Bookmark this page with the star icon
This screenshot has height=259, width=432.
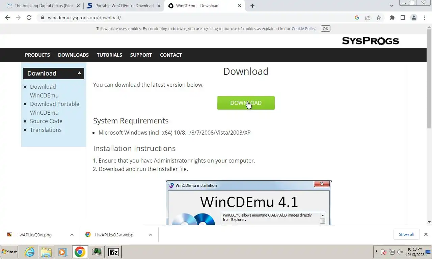click(x=379, y=18)
